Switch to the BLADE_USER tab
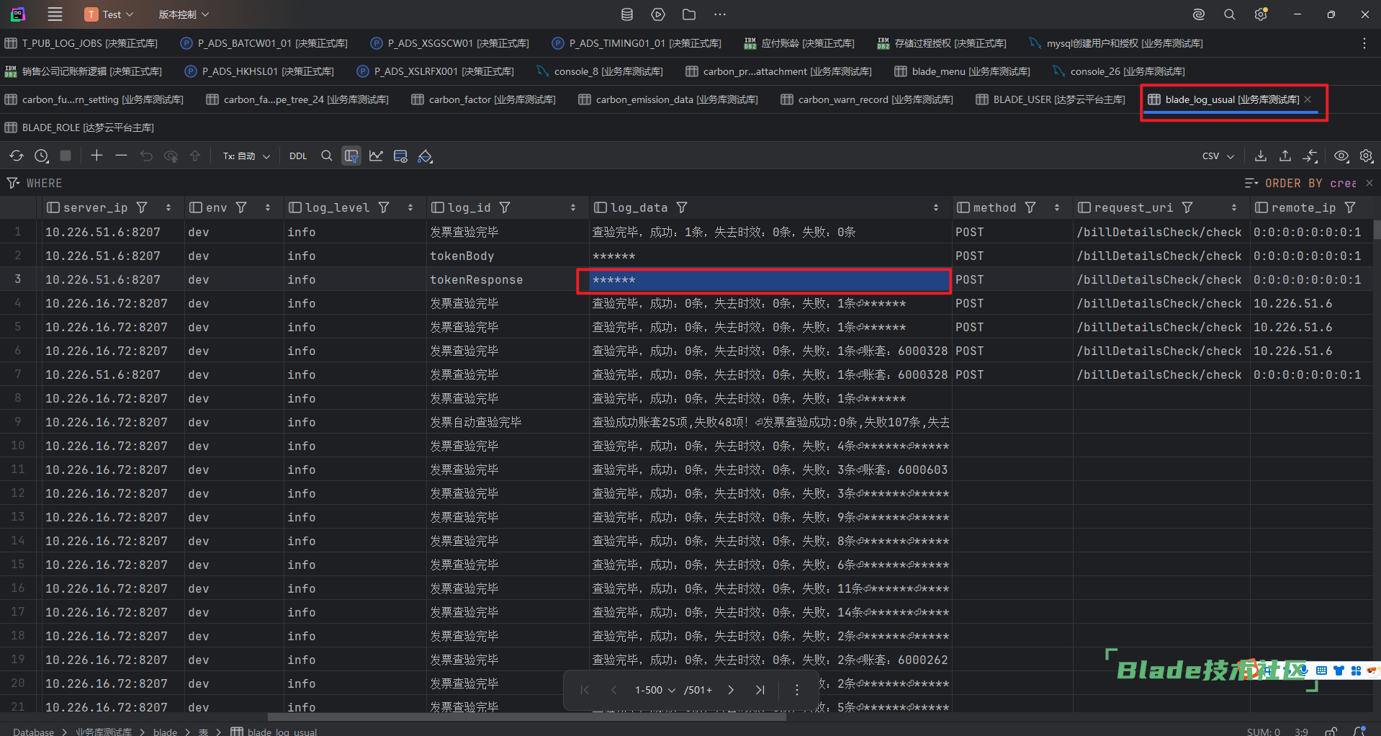Viewport: 1381px width, 736px height. coord(1051,99)
